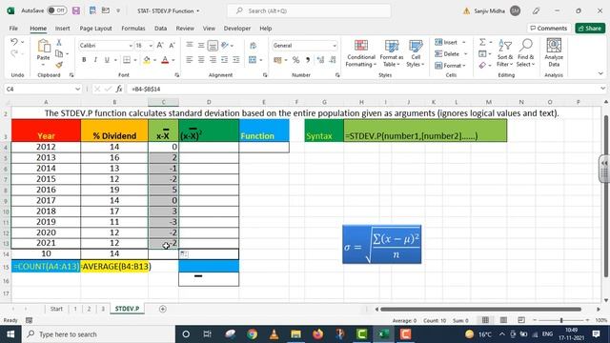Open the font name Calibri dropdown
This screenshot has width=610, height=343.
pyautogui.click(x=131, y=46)
